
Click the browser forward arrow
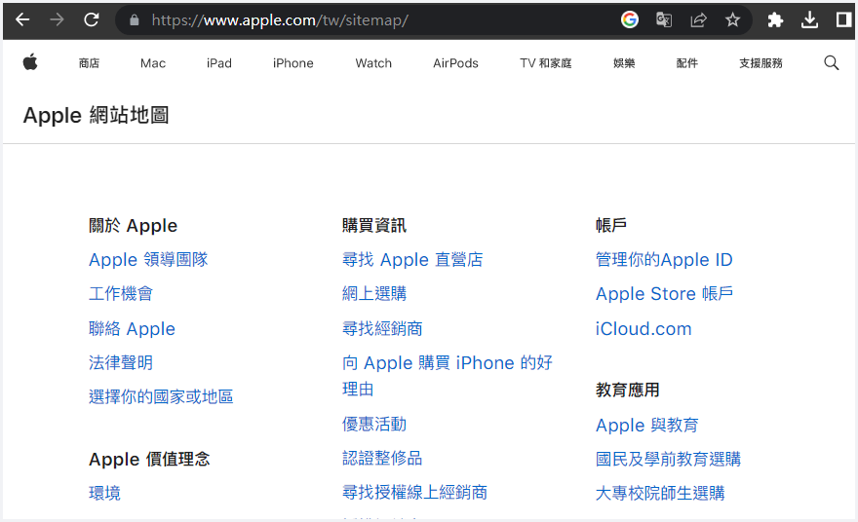(57, 20)
